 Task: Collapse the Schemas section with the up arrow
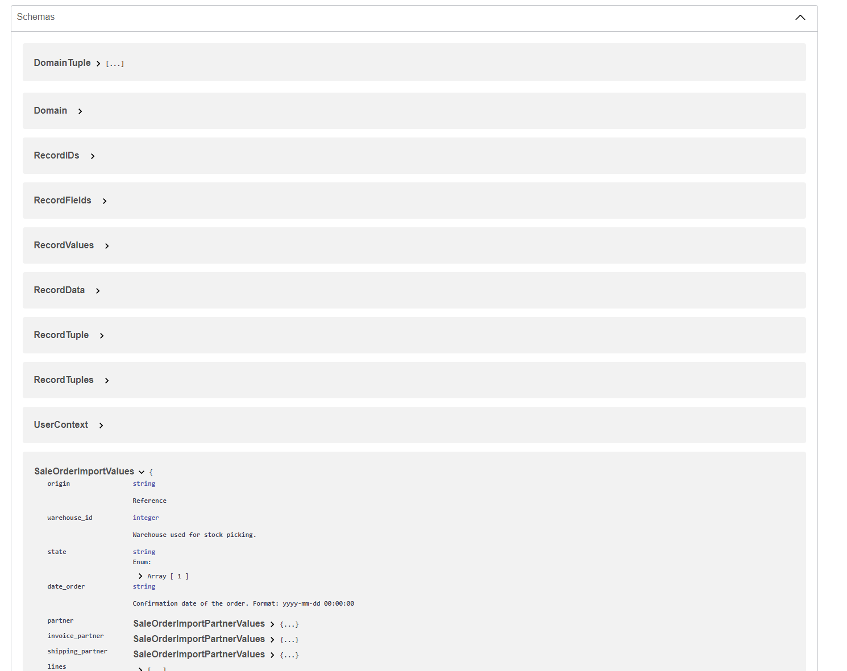[x=800, y=18]
